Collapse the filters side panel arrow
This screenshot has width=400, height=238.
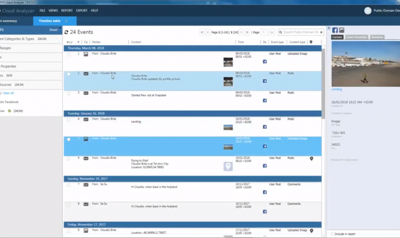60,28
